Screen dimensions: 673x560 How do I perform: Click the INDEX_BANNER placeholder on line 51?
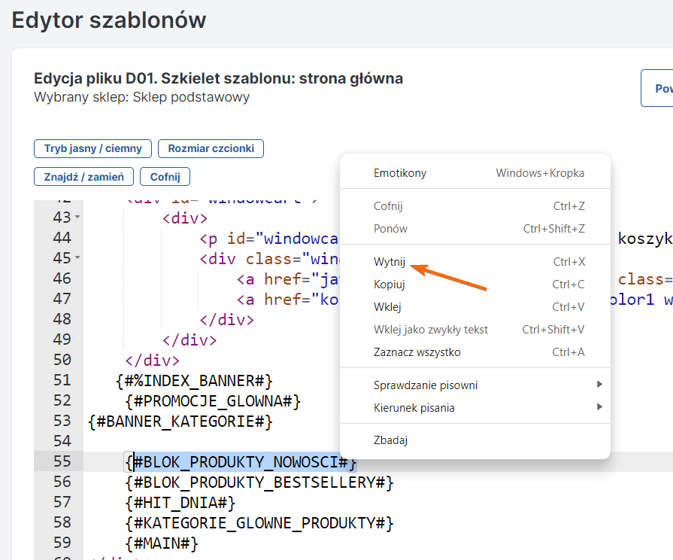194,380
